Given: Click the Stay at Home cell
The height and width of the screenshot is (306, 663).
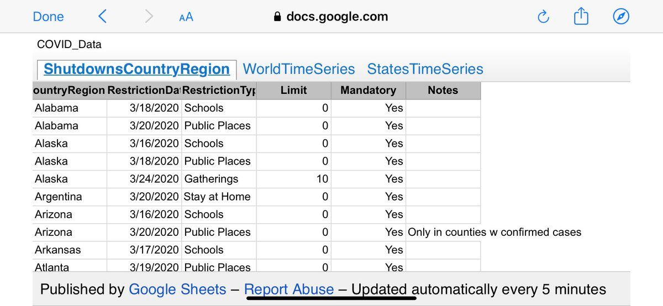Looking at the screenshot, I should [217, 197].
